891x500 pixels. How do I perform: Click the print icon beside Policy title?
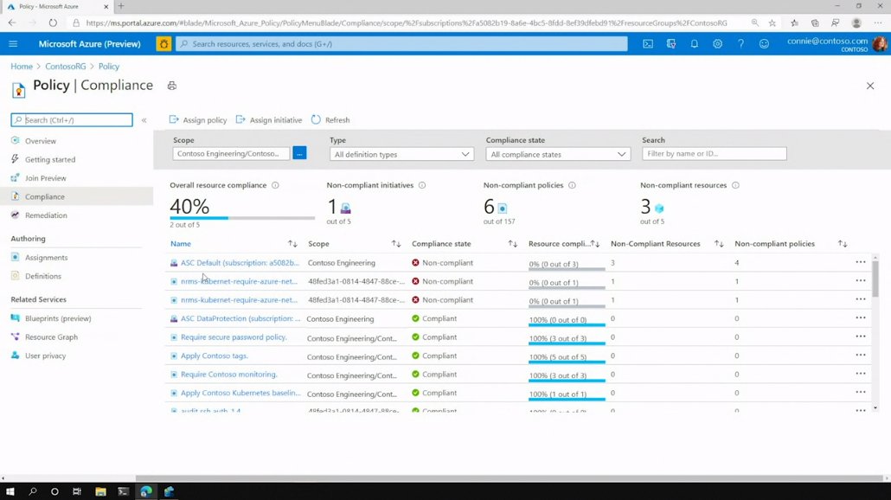[172, 86]
